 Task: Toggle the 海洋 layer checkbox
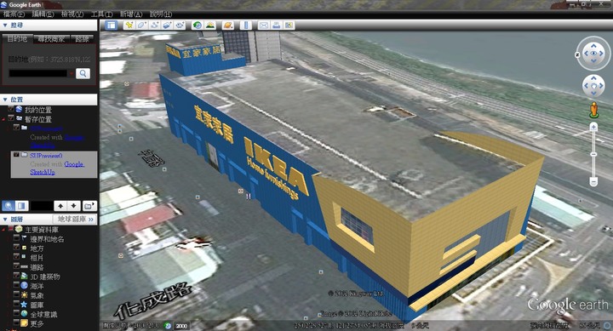[x=16, y=285]
